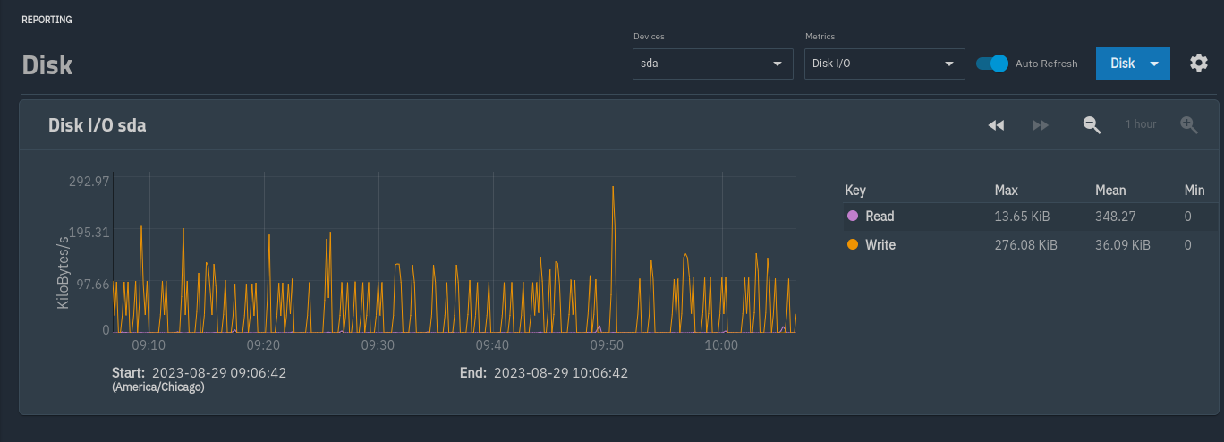Image resolution: width=1224 pixels, height=442 pixels.
Task: Click the Disk I/O sda chart title
Action: tap(97, 126)
